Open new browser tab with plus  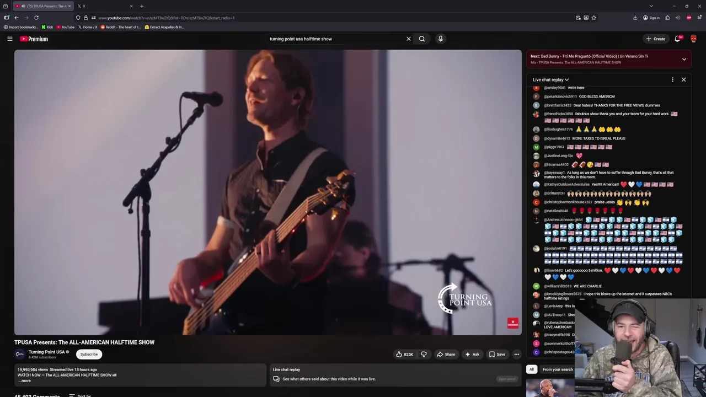142,6
